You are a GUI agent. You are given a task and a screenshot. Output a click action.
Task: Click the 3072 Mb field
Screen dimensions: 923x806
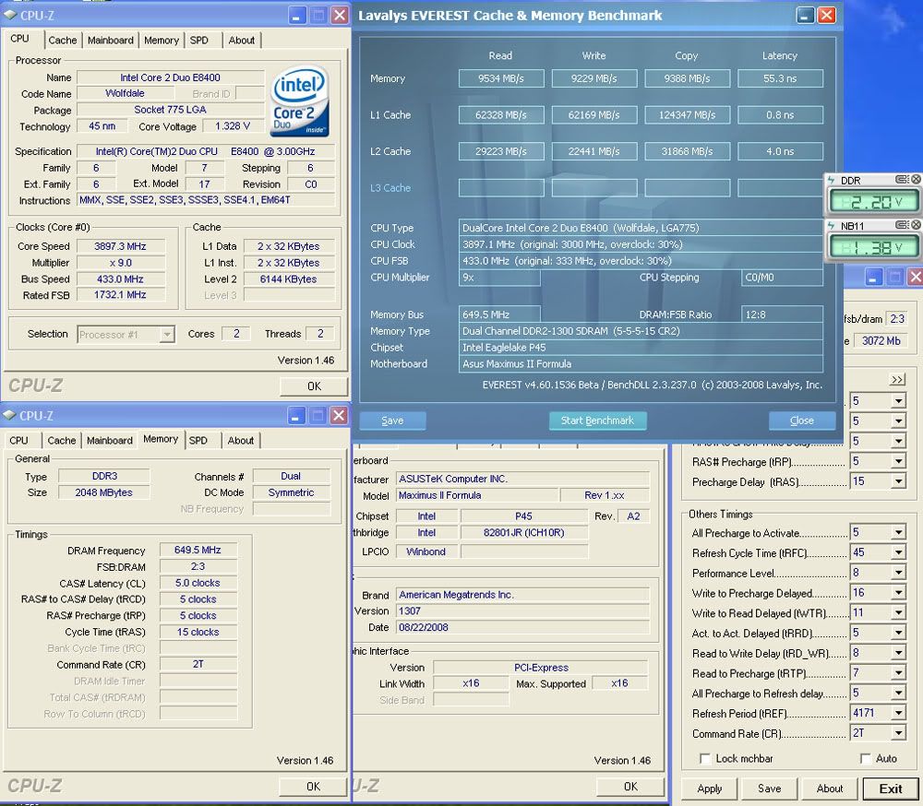click(881, 340)
